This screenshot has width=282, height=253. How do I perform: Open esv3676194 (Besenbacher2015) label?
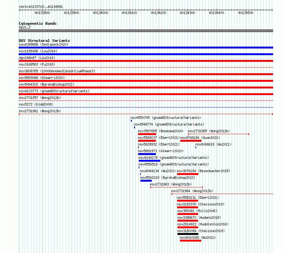point(203,171)
